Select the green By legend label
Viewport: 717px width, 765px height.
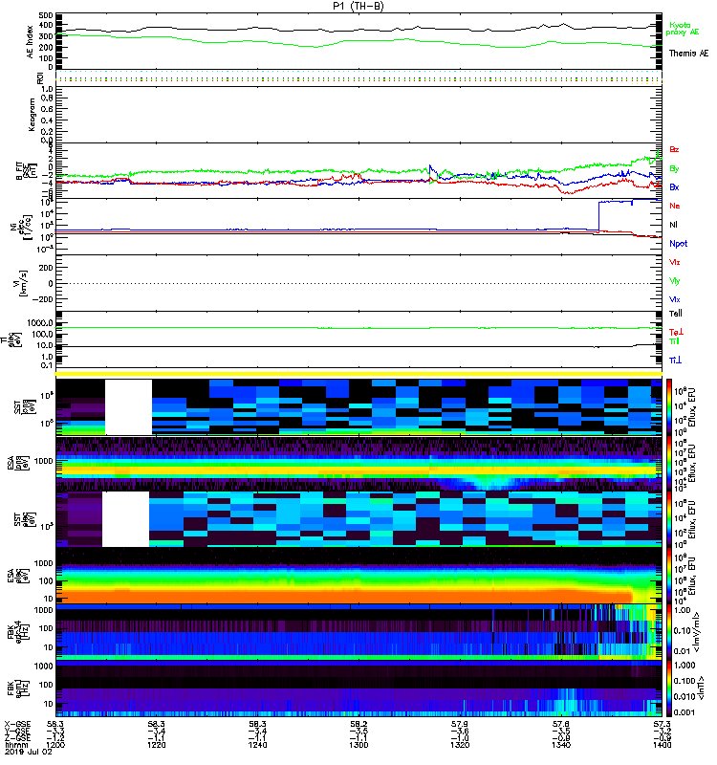(674, 169)
